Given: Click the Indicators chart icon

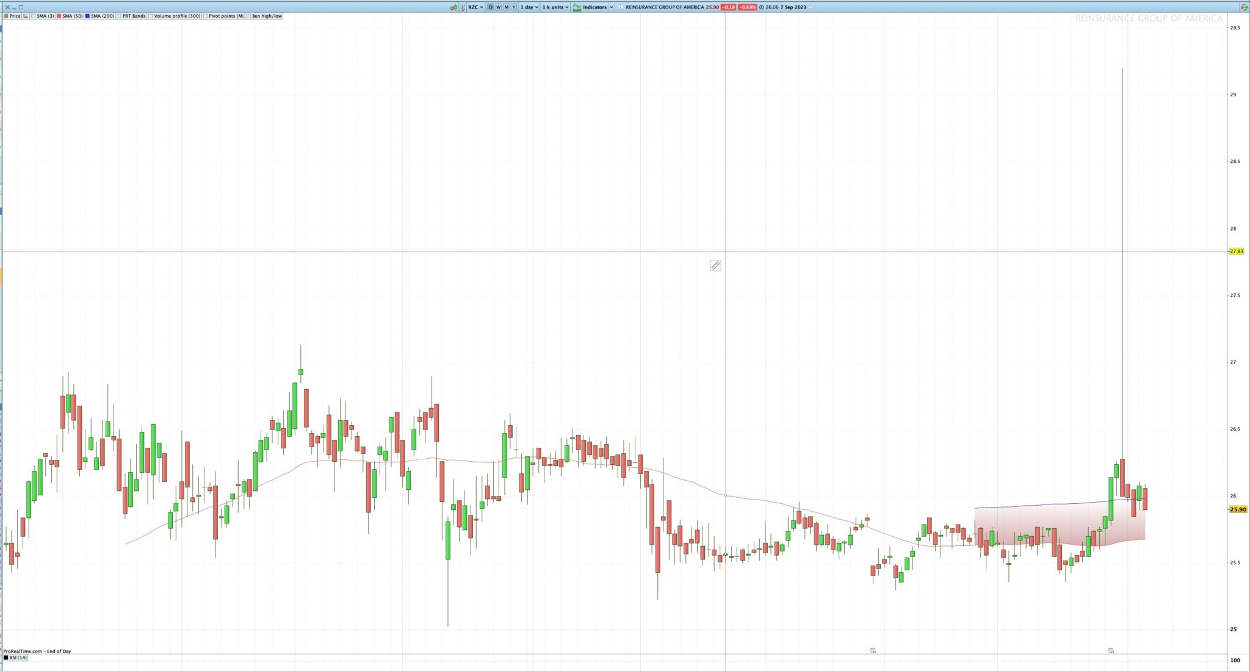Looking at the screenshot, I should [577, 7].
